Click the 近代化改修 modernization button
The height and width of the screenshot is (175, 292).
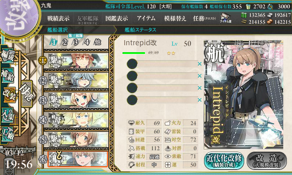point(224,161)
